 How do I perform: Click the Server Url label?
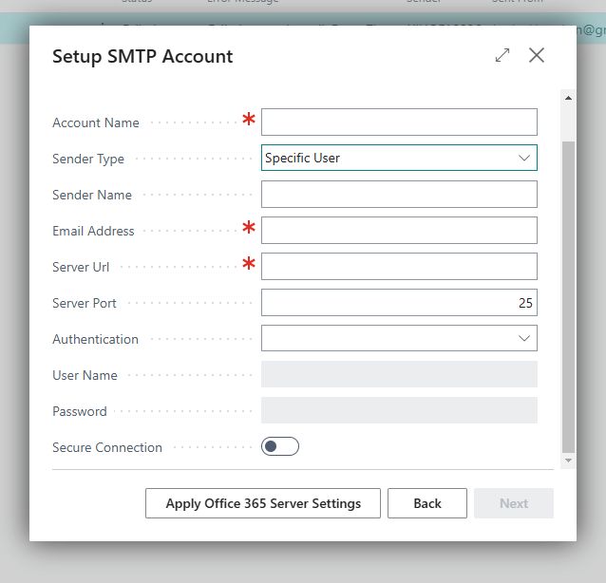(x=81, y=268)
